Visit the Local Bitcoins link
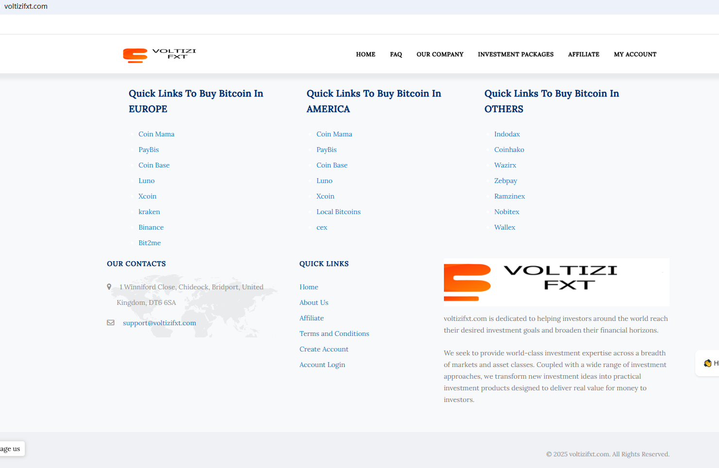 point(339,212)
